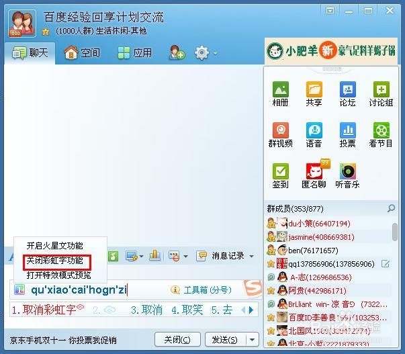Select member A-志(1269686536)

(x=329, y=277)
